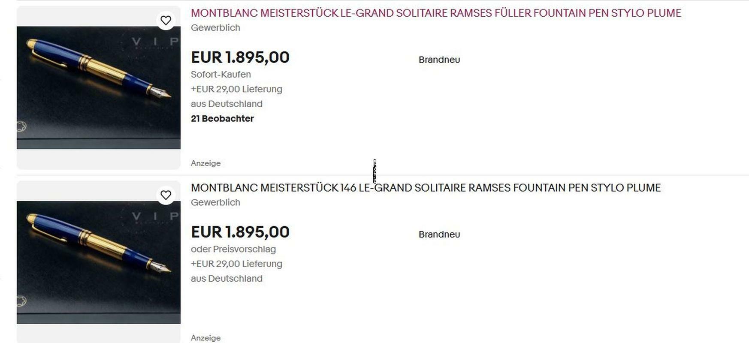Click the pen thumbnail of the Preisvorschlag listing
The image size is (749, 343).
pyautogui.click(x=98, y=262)
